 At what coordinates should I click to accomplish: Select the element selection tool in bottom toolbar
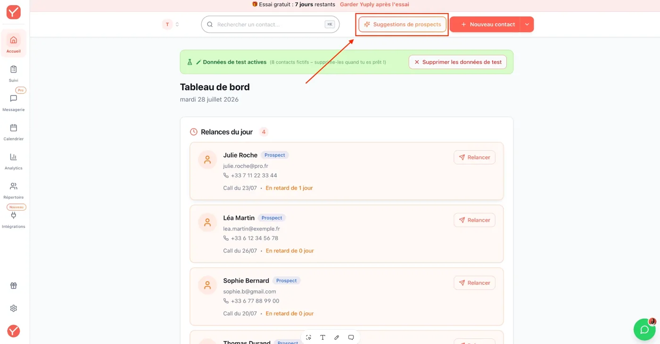(x=309, y=337)
